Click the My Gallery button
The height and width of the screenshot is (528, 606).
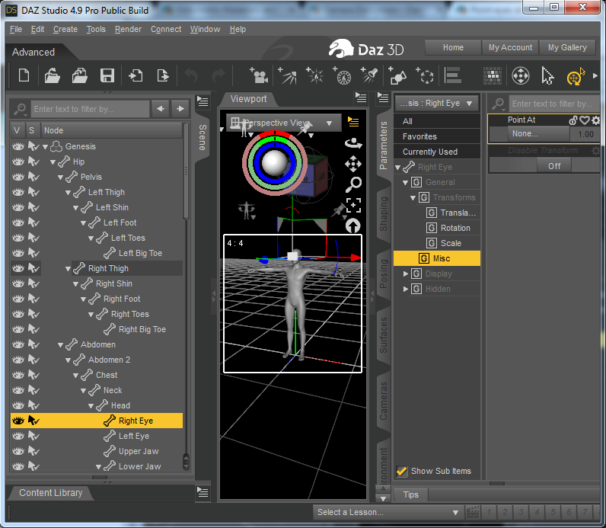pos(567,47)
